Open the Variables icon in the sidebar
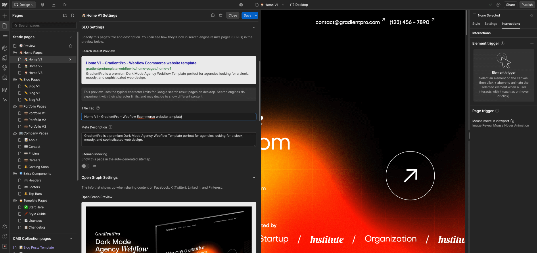Image resolution: width=537 pixels, height=253 pixels. click(x=5, y=68)
